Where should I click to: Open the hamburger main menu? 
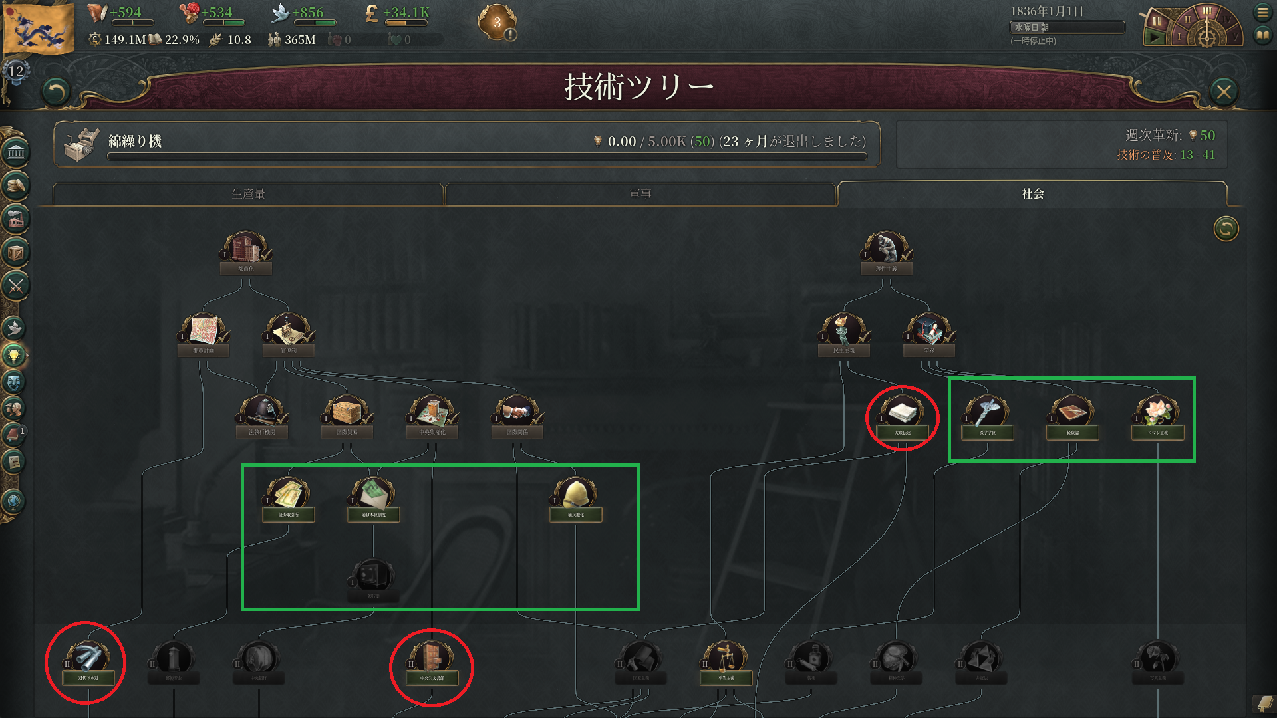pyautogui.click(x=1262, y=13)
